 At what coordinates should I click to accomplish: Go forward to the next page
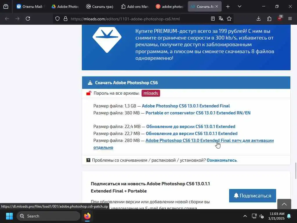click(x=17, y=19)
